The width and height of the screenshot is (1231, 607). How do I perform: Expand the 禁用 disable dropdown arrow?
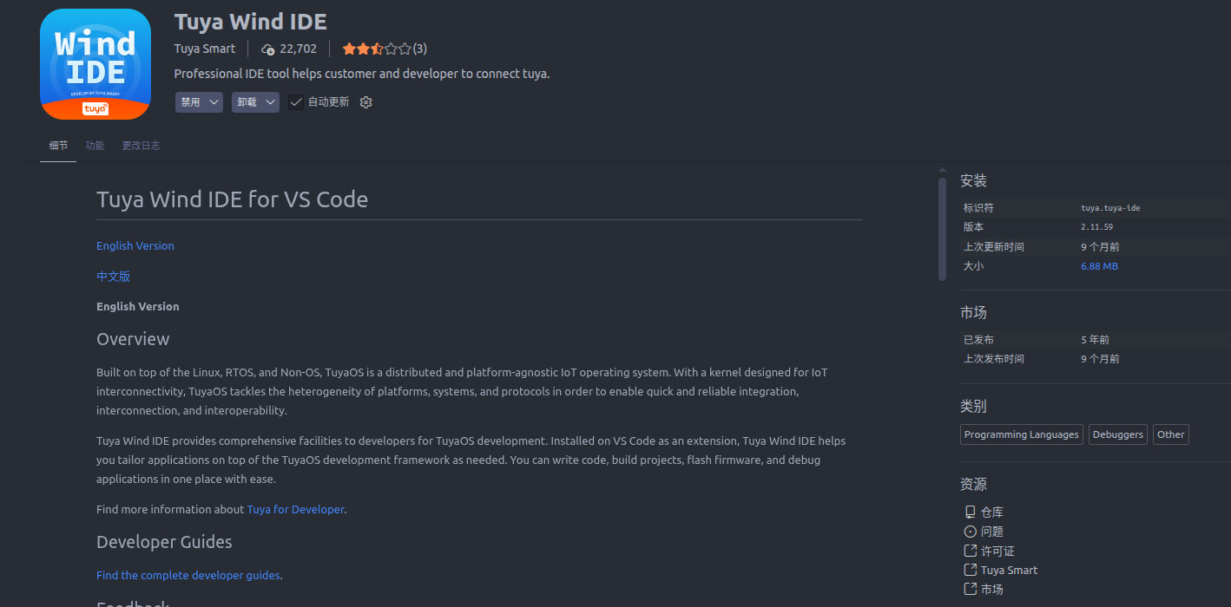click(214, 102)
